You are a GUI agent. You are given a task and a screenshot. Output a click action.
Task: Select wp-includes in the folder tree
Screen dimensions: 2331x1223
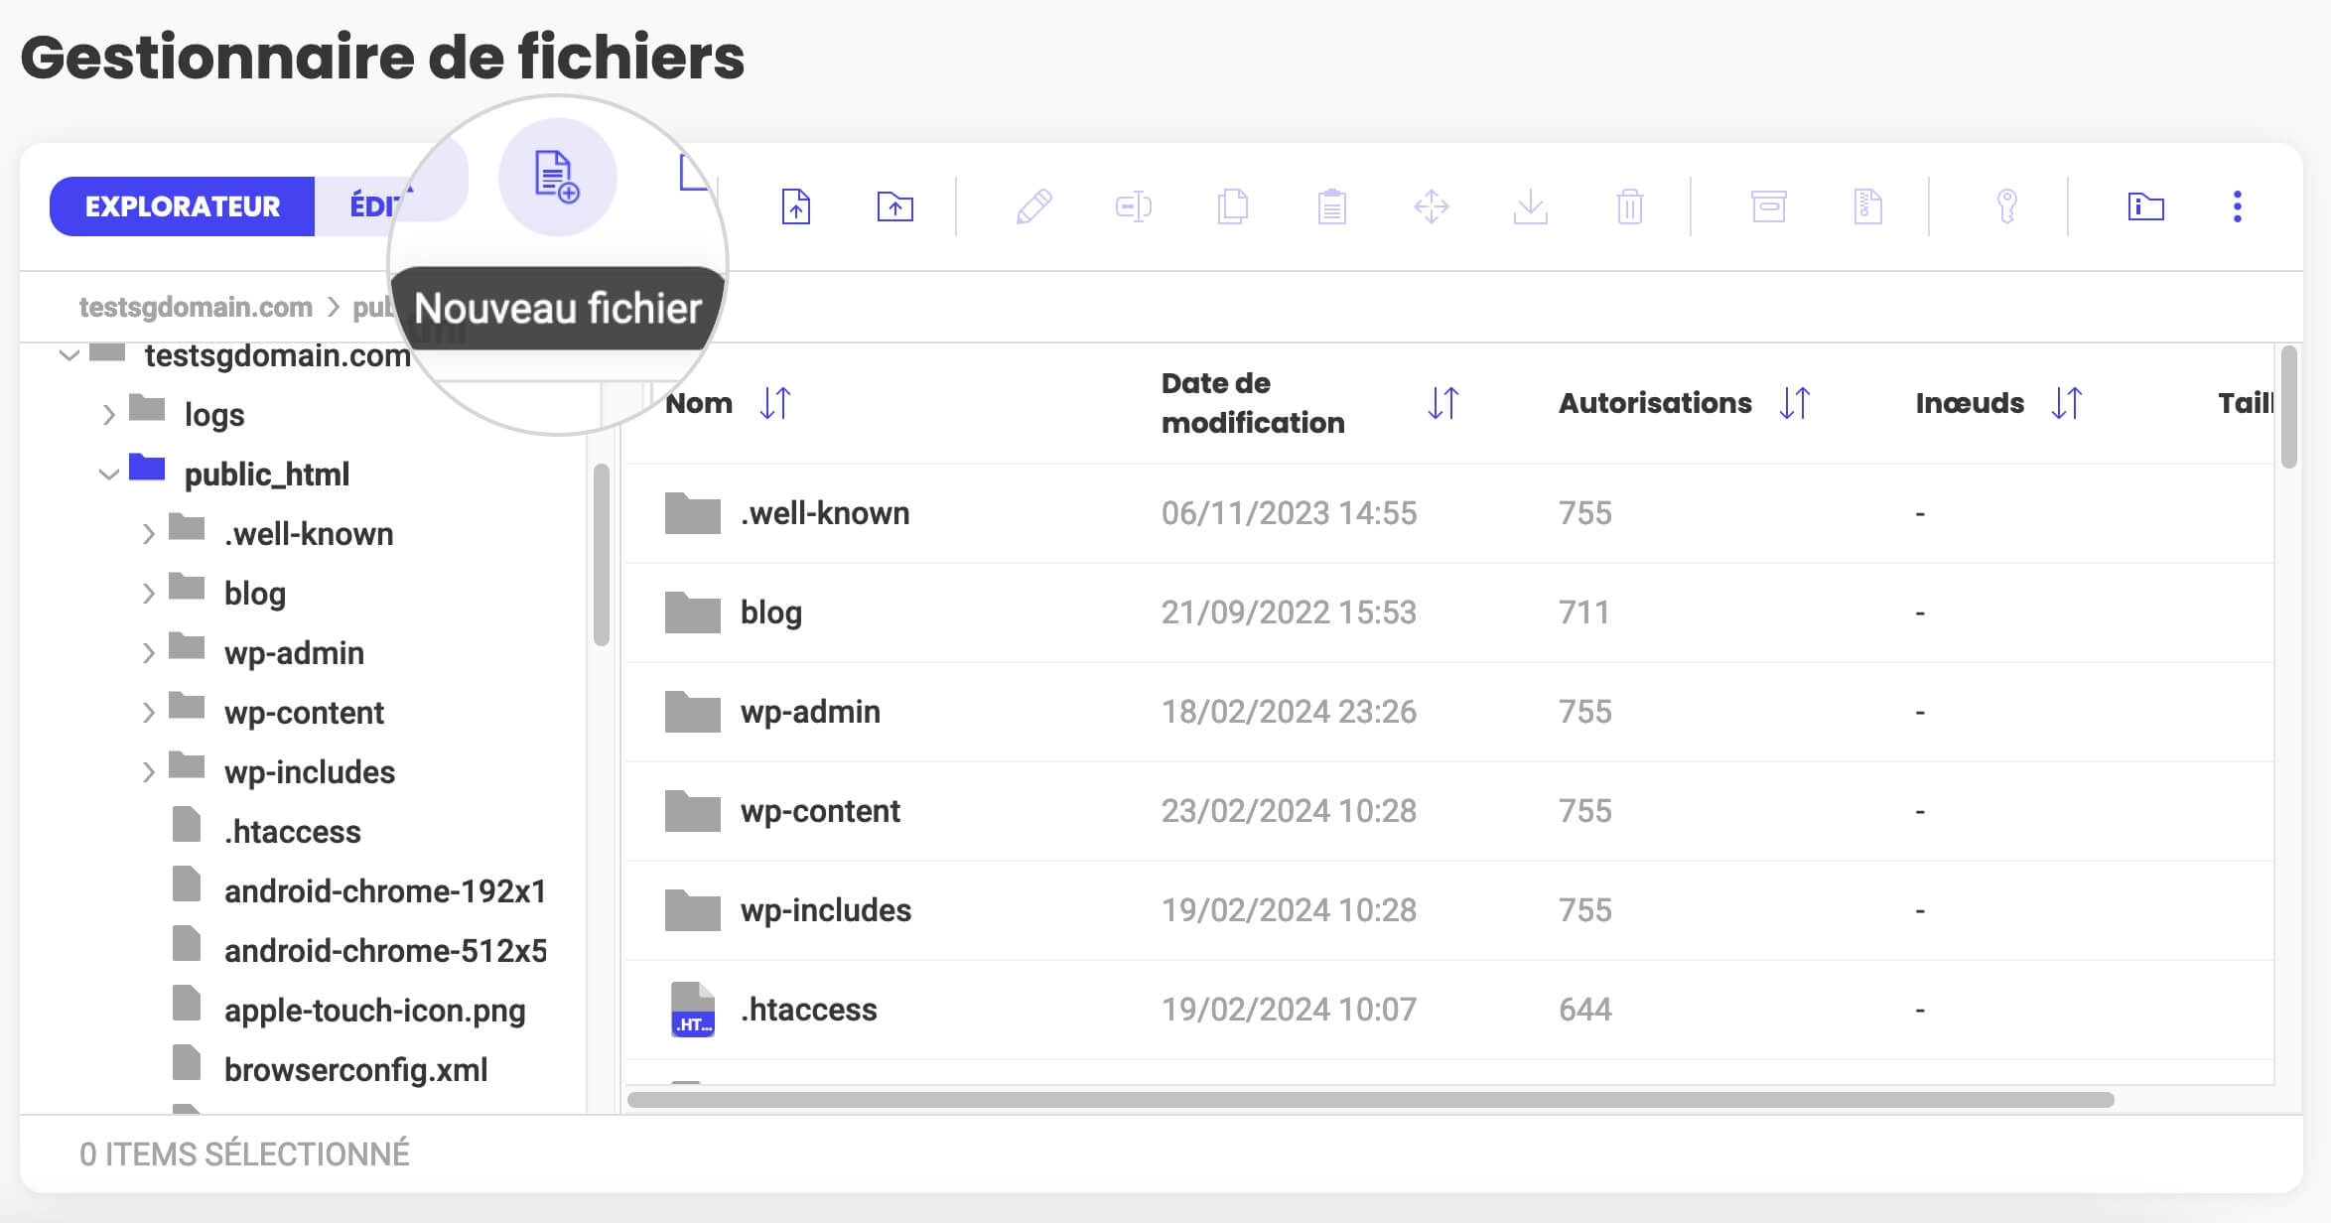pyautogui.click(x=310, y=772)
